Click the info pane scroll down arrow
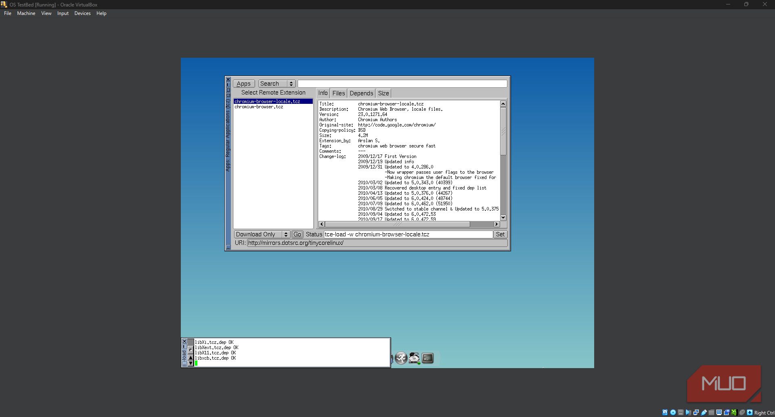The height and width of the screenshot is (417, 775). [x=503, y=218]
